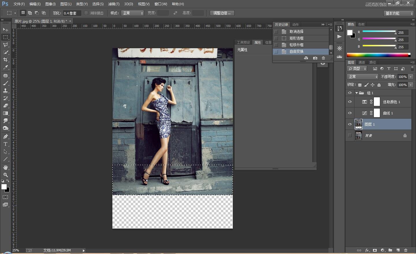Click the delete layer trash icon
416x254 pixels.
tap(406, 250)
